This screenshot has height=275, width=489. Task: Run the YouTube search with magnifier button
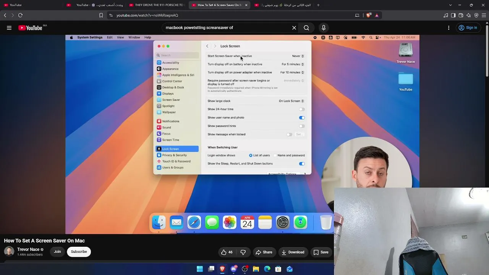click(306, 27)
